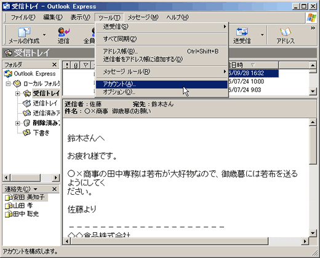Select contact 田中 聡史
The height and width of the screenshot is (258, 320).
pos(26,214)
